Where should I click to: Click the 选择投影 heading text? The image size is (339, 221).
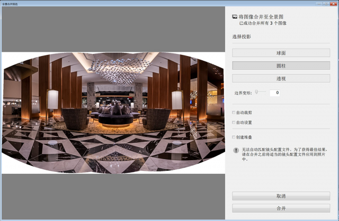[x=242, y=36]
